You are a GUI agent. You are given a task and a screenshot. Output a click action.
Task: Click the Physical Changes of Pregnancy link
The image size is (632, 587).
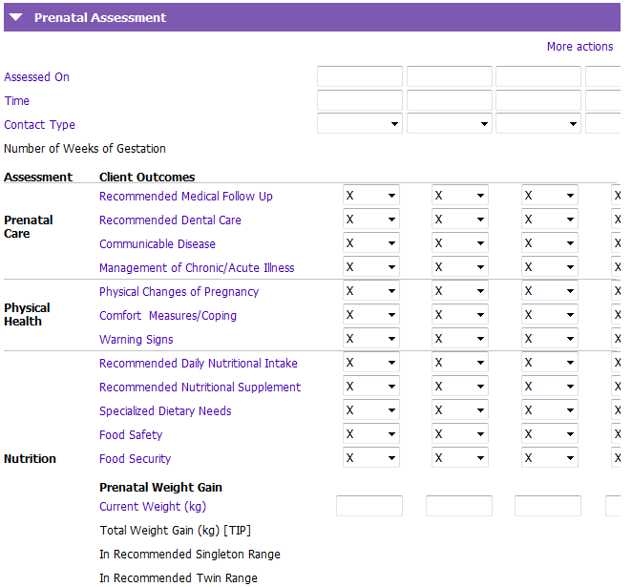click(179, 292)
